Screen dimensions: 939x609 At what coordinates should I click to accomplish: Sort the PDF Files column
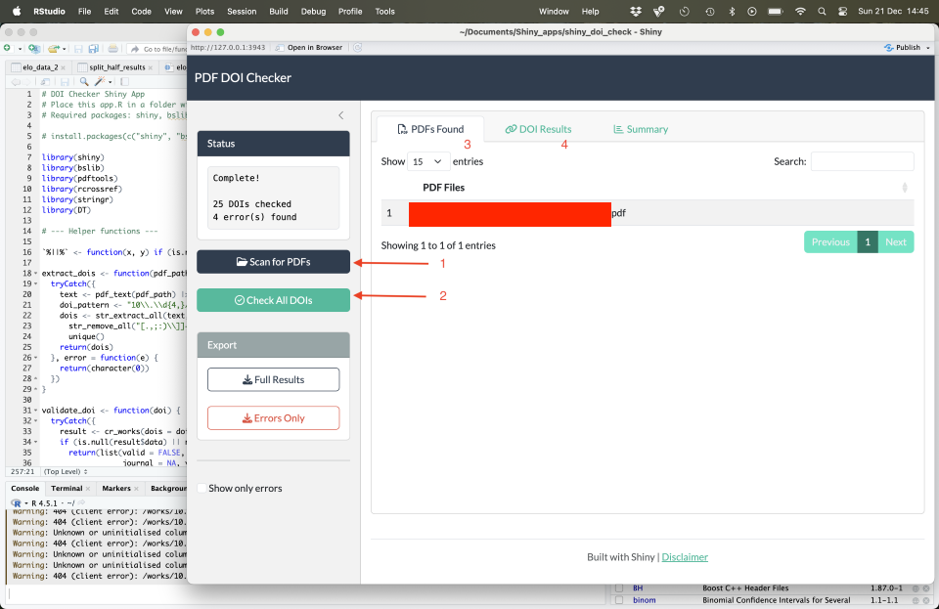pyautogui.click(x=904, y=188)
